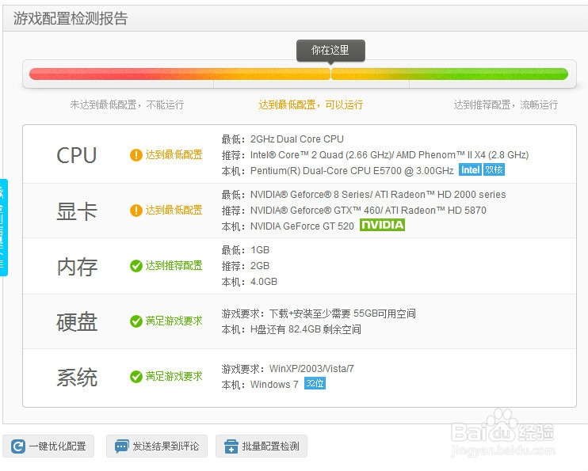Click the chat bubble icon in 发送结果到评论

click(121, 446)
